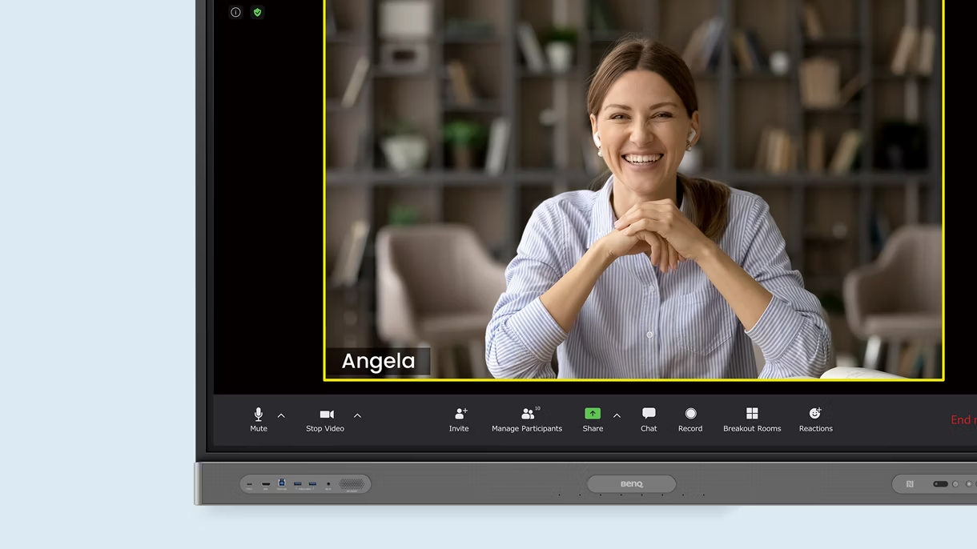977x549 pixels.
Task: Click the red End meeting button
Action: (x=962, y=420)
